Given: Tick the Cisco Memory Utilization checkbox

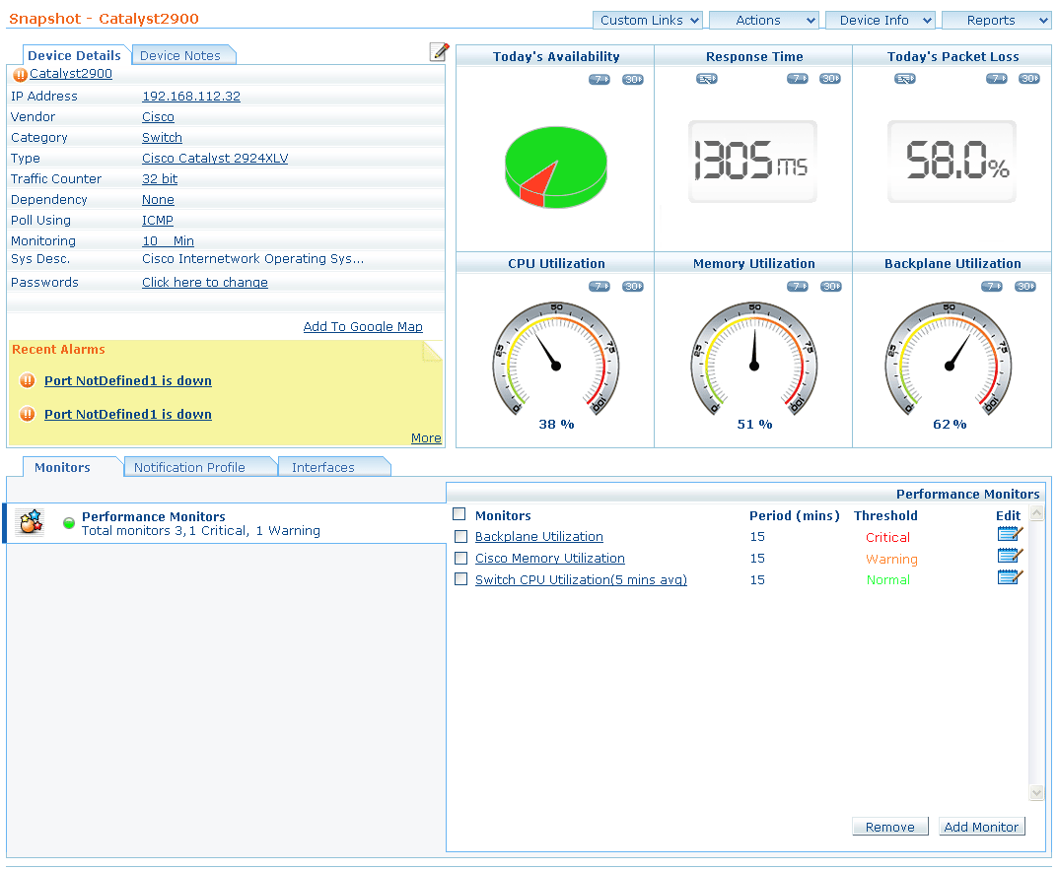Looking at the screenshot, I should click(x=460, y=559).
